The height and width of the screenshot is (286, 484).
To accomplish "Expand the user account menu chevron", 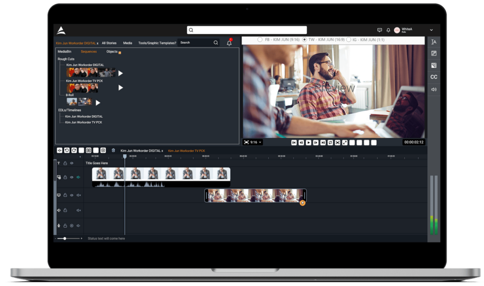I will pos(431,30).
